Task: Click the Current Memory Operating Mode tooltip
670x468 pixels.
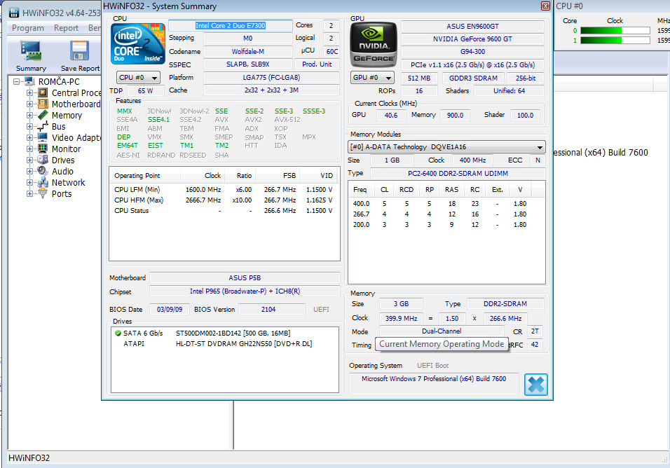Action: click(442, 344)
